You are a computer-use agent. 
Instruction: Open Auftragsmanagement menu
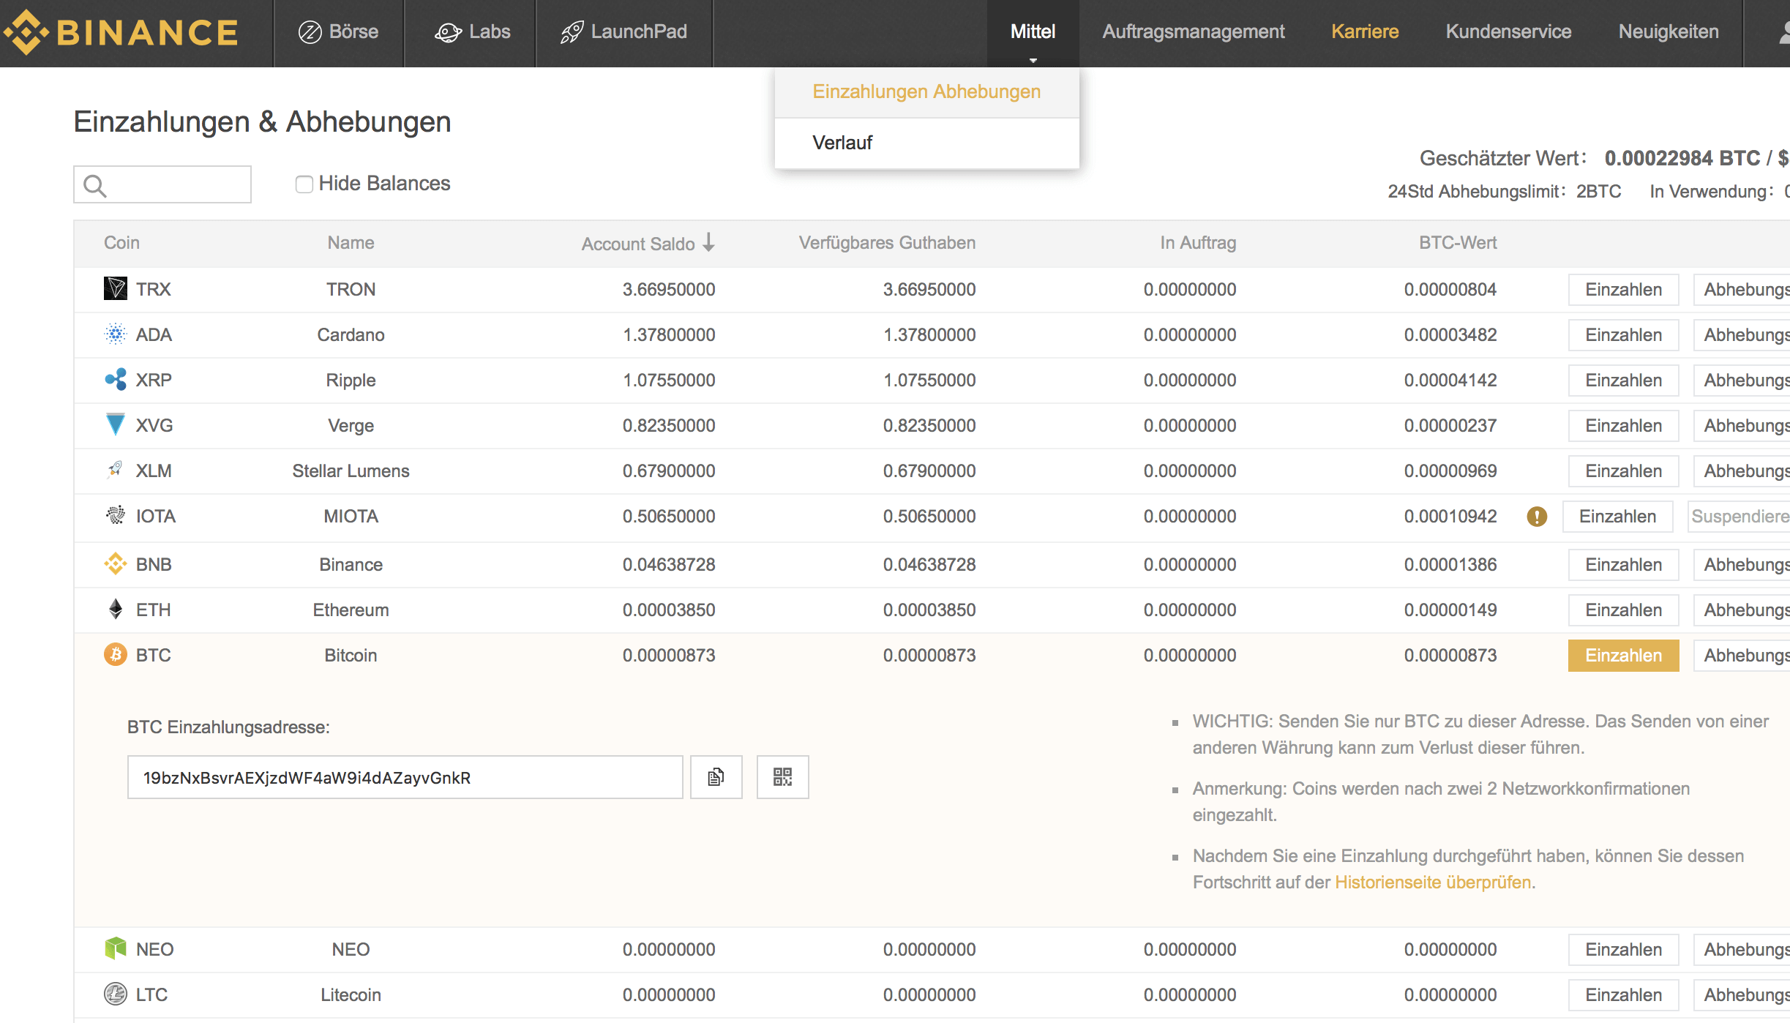(x=1193, y=32)
